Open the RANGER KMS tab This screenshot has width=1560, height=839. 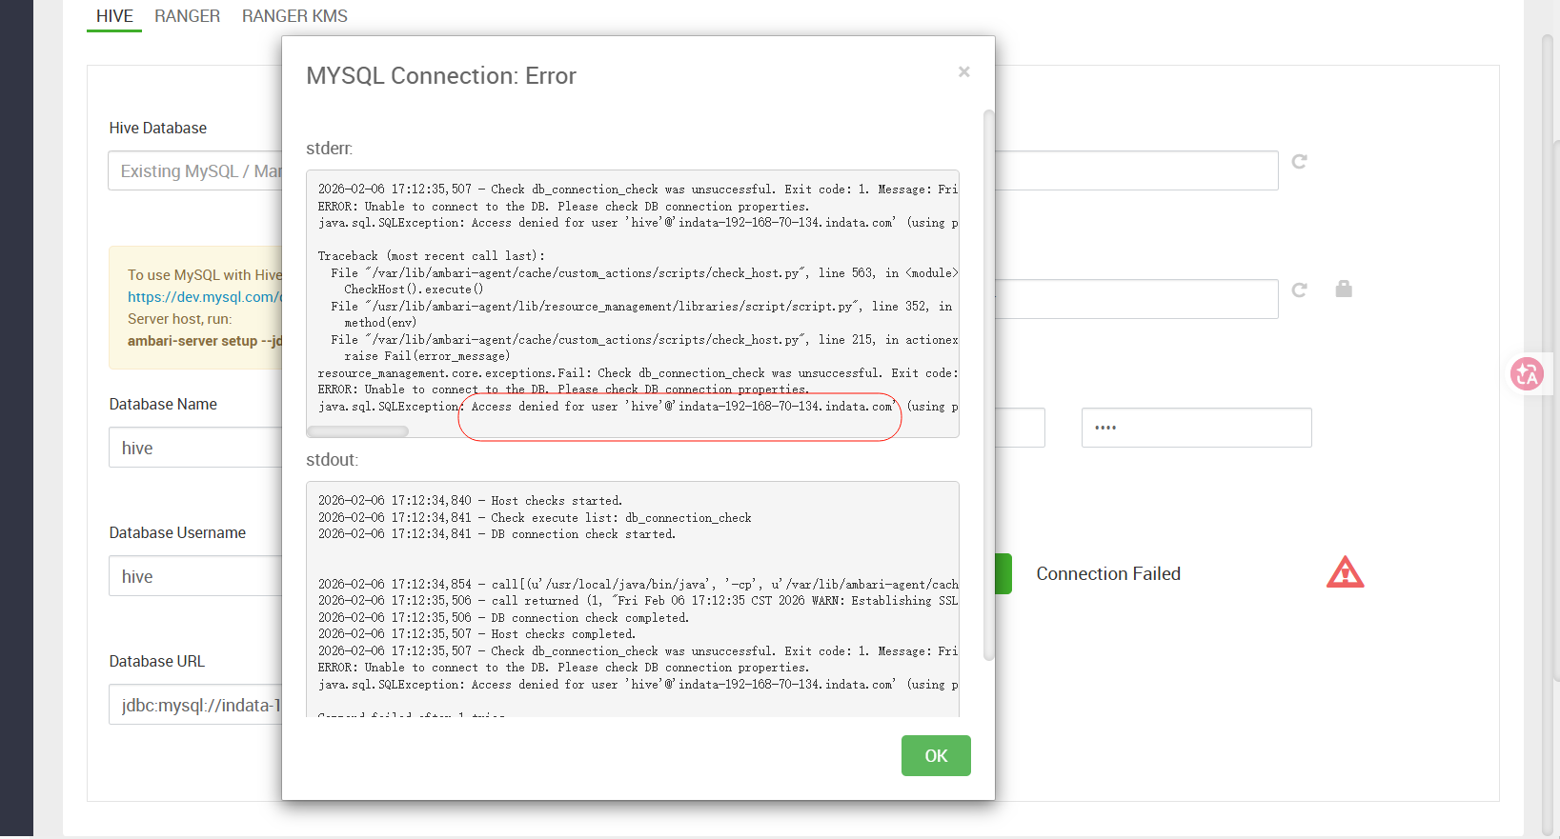[x=294, y=16]
